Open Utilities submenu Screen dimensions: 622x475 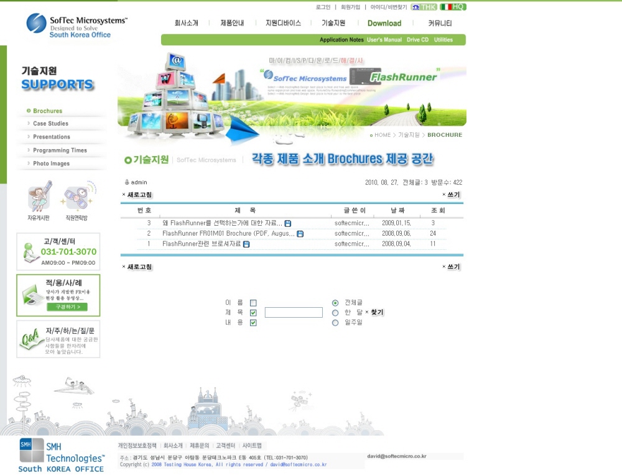point(443,40)
